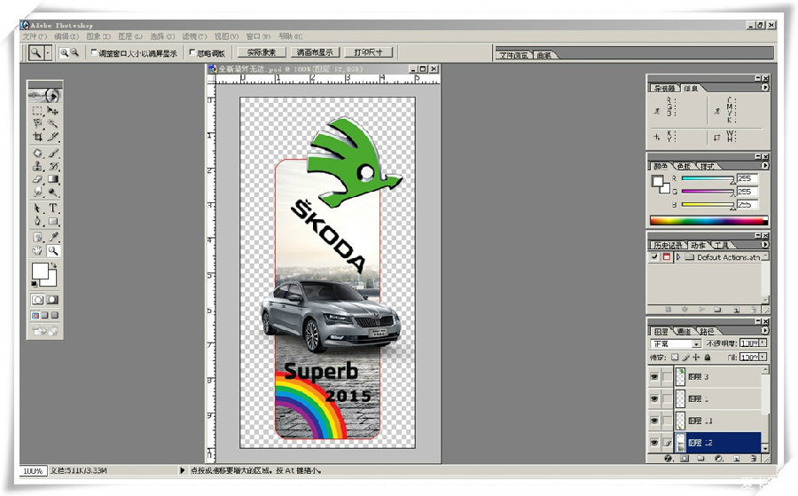Open the Zoom tool preset picker dropdown
798x496 pixels.
coord(48,52)
